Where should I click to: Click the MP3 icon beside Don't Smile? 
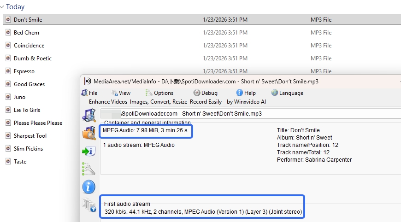[x=8, y=19]
